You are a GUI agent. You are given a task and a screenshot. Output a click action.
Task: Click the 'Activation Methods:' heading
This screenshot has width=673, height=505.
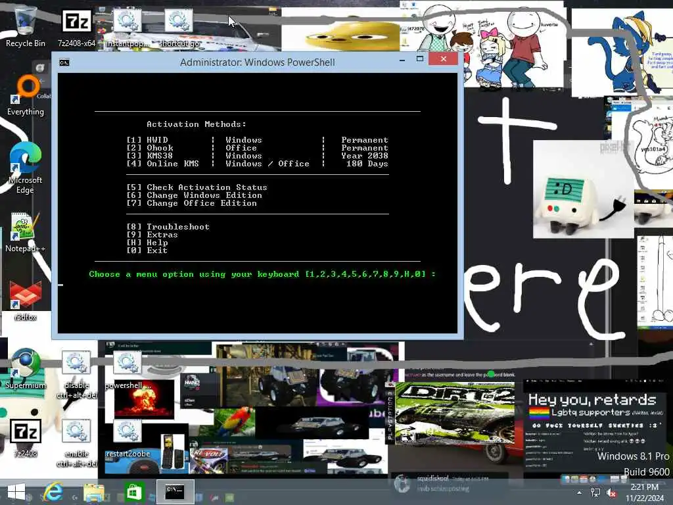click(x=197, y=124)
